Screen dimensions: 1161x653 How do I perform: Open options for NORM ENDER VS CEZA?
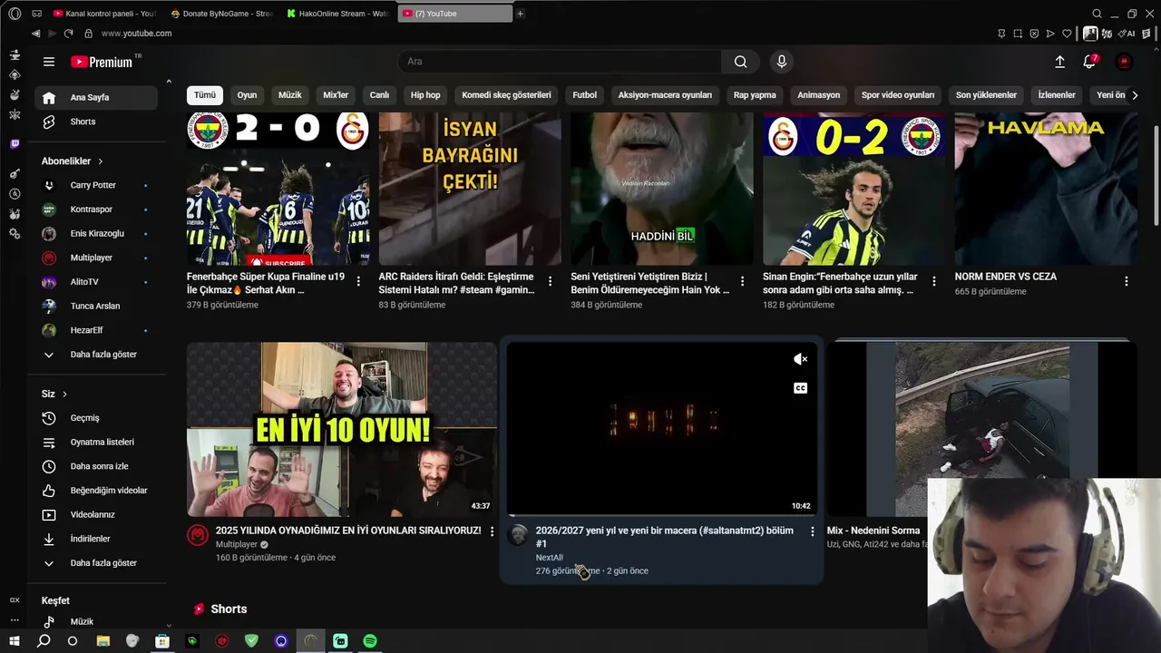point(1127,281)
